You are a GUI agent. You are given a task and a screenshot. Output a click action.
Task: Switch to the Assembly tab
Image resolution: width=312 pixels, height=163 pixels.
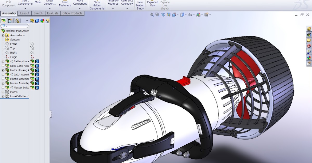click(9, 13)
